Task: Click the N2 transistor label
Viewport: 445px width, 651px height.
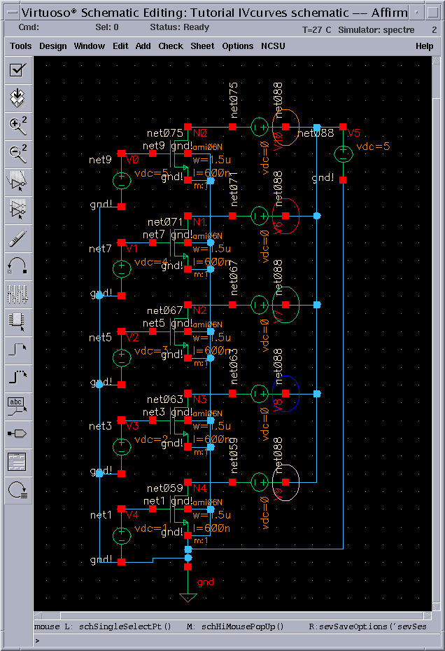Action: coord(200,310)
